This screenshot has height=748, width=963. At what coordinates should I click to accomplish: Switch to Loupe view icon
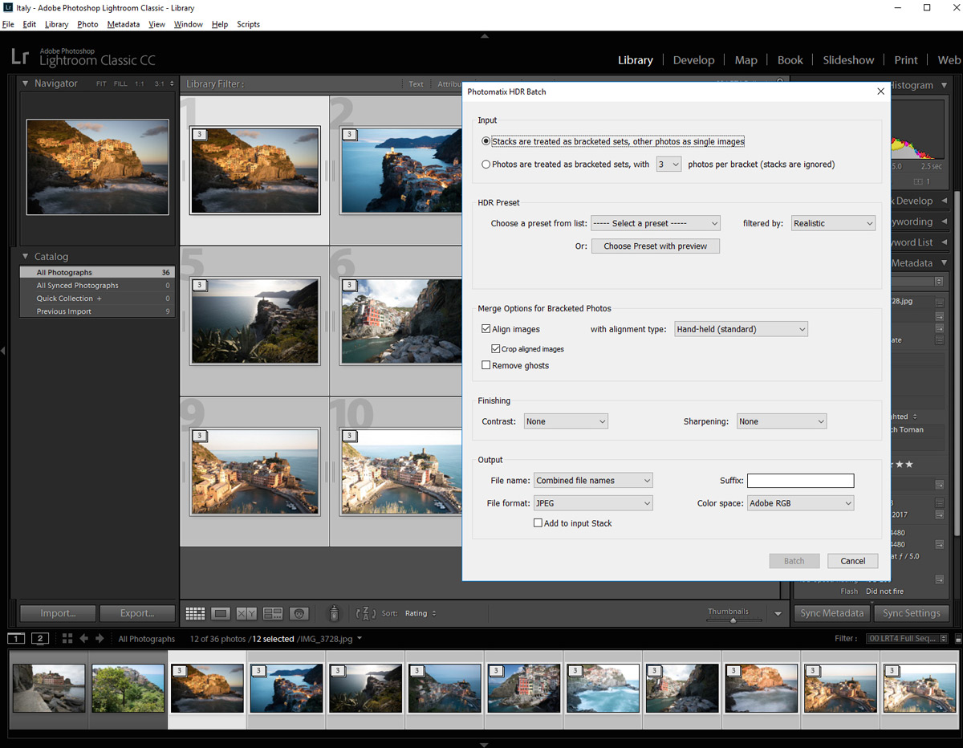pyautogui.click(x=221, y=613)
